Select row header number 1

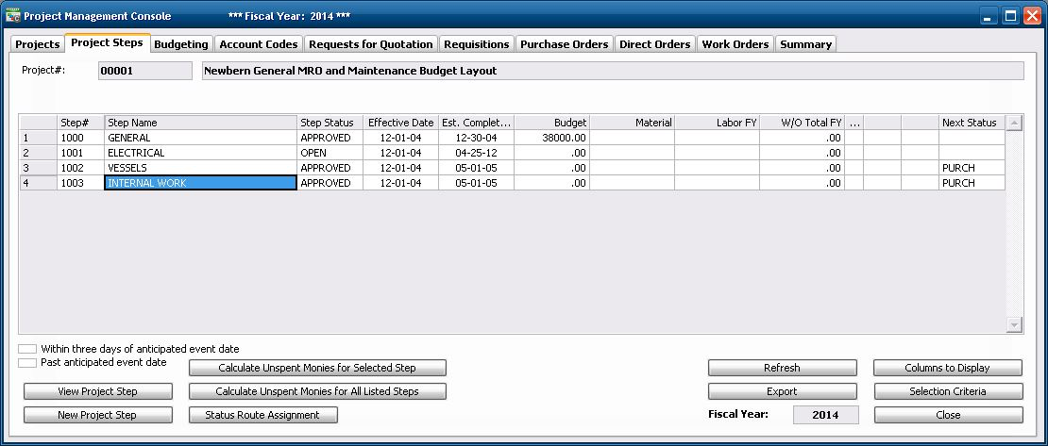click(x=38, y=138)
